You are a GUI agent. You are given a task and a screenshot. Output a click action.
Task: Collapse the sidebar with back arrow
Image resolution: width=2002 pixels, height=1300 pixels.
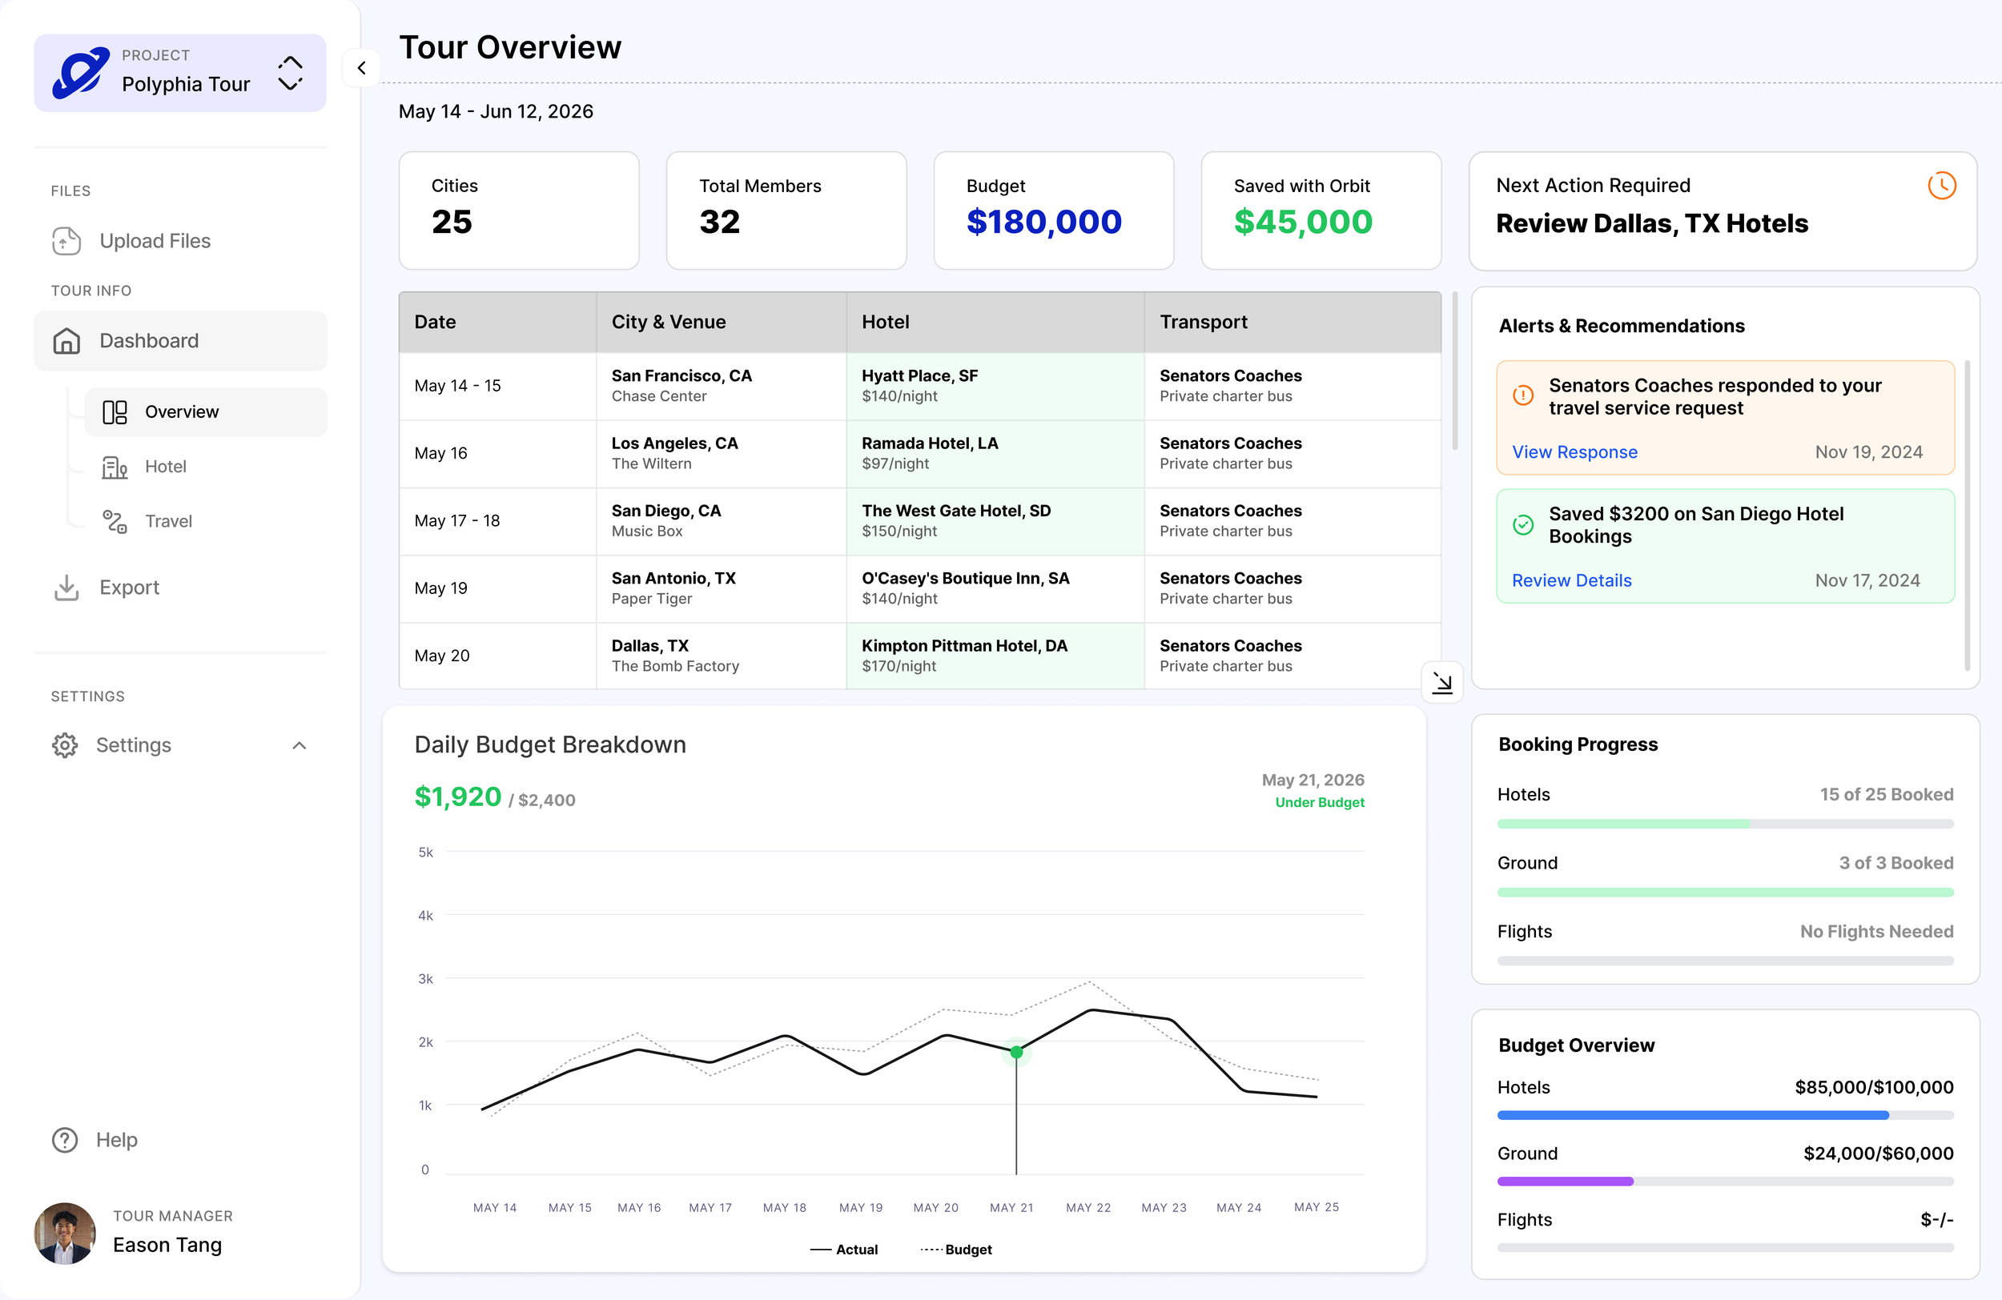362,68
